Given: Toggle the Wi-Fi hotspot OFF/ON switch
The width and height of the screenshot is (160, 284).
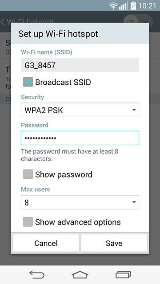Looking at the screenshot, I should [138, 22].
